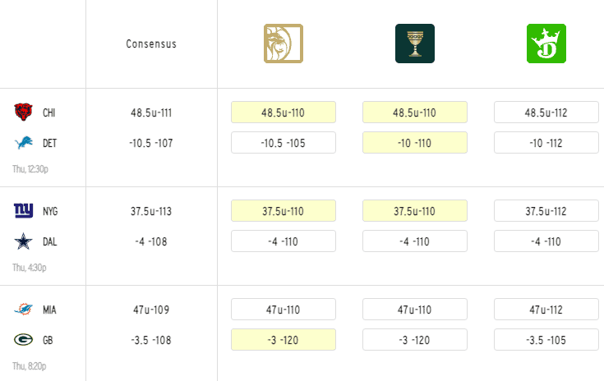This screenshot has width=604, height=381.
Task: Pick Caesars 47u-110 for MIA game
Action: tap(415, 310)
